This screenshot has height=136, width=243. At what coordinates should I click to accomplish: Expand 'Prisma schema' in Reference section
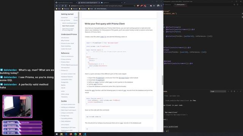click(66, 59)
